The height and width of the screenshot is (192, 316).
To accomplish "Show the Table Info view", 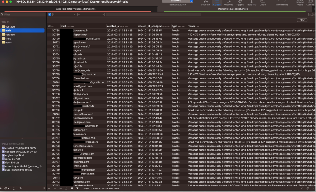I will (x=251, y=3).
